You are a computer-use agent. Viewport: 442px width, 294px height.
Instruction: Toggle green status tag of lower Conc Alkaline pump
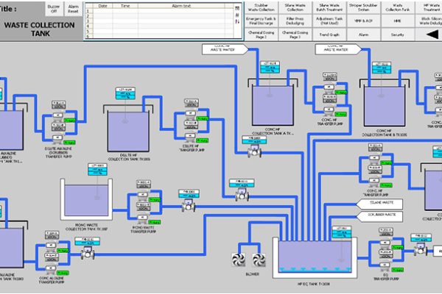(x=63, y=273)
